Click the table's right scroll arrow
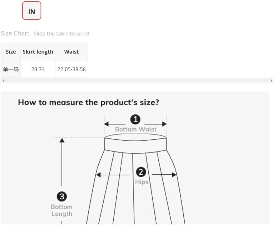274x225 pixels. pyautogui.click(x=272, y=81)
